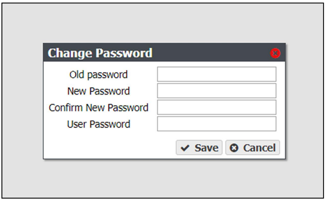Click the circled x icon on the Cancel button
Screen dimensions: 326x202
(234, 148)
